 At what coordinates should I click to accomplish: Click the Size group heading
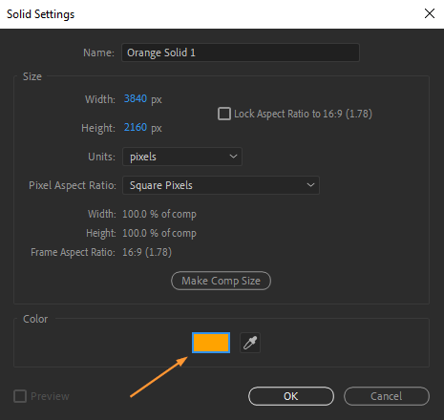[x=32, y=76]
